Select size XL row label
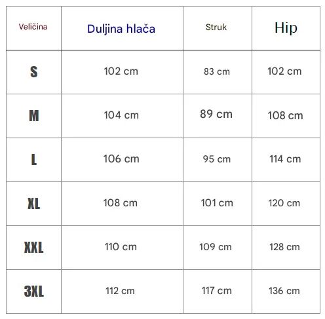Screen dimensions: 325x319 point(34,204)
